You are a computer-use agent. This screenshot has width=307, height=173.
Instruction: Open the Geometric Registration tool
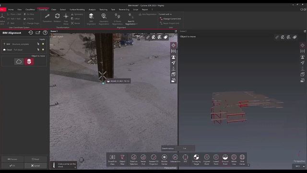coord(104,19)
